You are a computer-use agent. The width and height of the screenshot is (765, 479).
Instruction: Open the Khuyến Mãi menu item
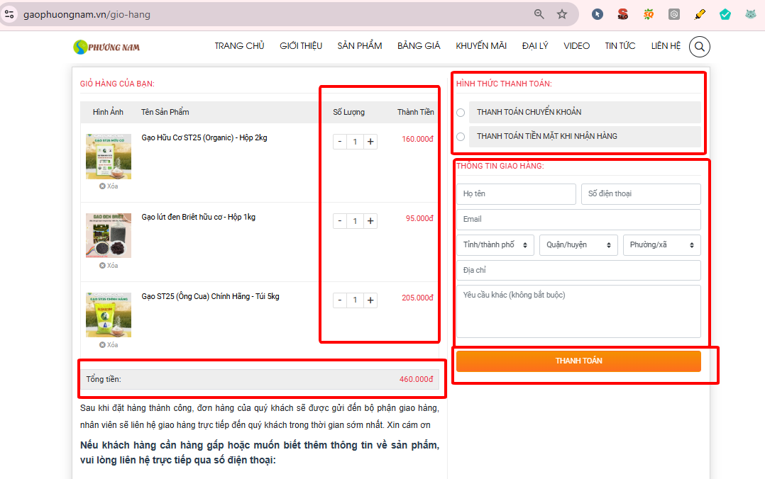click(x=481, y=46)
